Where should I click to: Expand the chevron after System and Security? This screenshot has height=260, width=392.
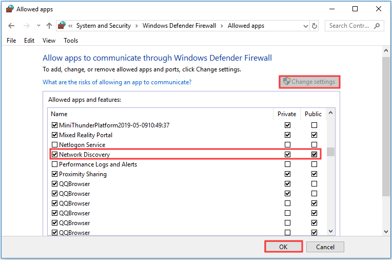(137, 26)
